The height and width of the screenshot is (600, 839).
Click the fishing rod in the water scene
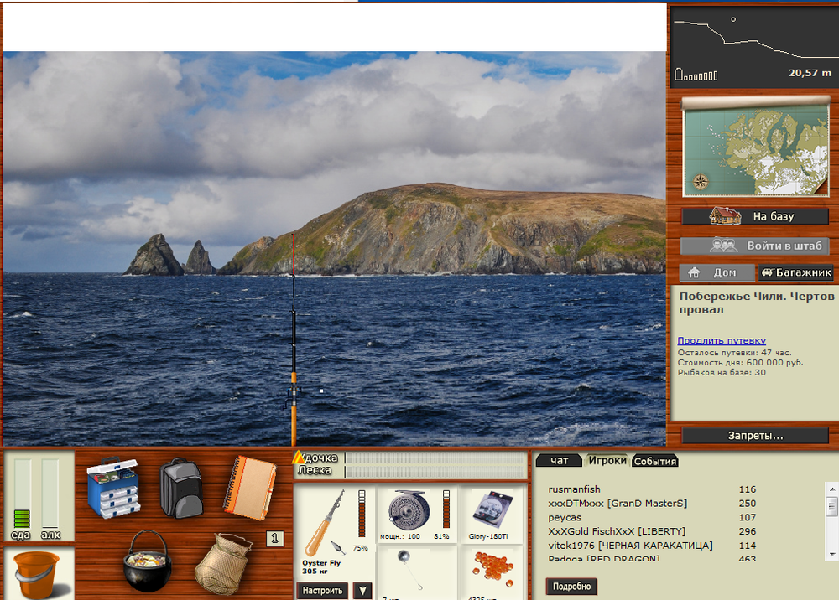click(x=293, y=339)
